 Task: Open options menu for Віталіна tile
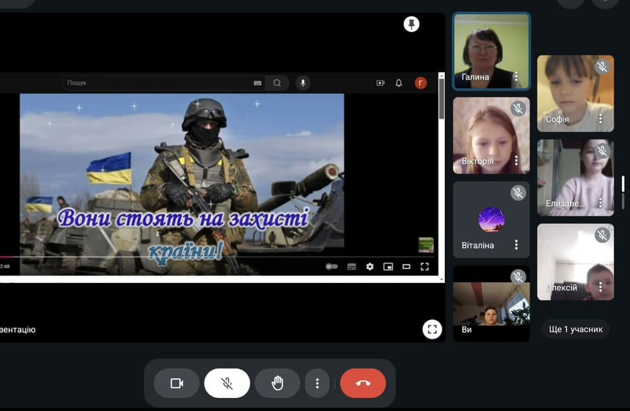coord(516,245)
